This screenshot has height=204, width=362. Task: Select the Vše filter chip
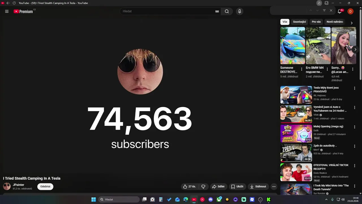(285, 22)
